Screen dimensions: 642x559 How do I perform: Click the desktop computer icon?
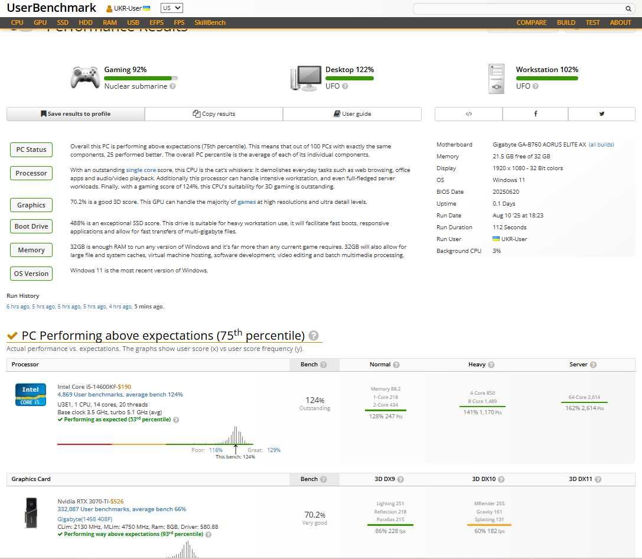pyautogui.click(x=306, y=78)
